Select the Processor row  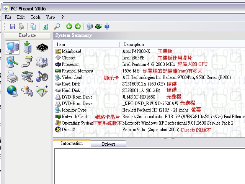149,64
